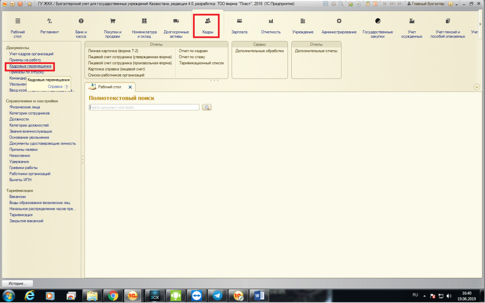The image size is (485, 303).
Task: Open the Зарплата section
Action: pos(239,21)
